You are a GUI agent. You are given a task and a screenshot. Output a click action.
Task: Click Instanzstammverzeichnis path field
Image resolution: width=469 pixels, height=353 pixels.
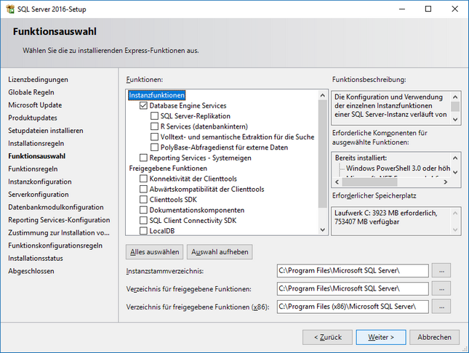[x=353, y=271]
